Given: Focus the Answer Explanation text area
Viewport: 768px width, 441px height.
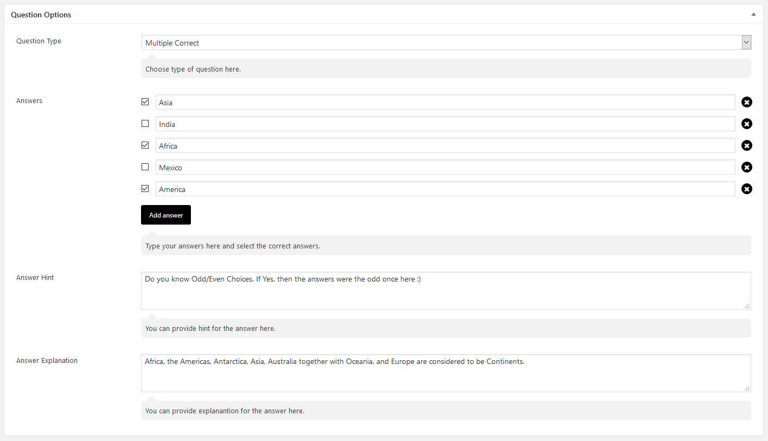Looking at the screenshot, I should tap(446, 373).
